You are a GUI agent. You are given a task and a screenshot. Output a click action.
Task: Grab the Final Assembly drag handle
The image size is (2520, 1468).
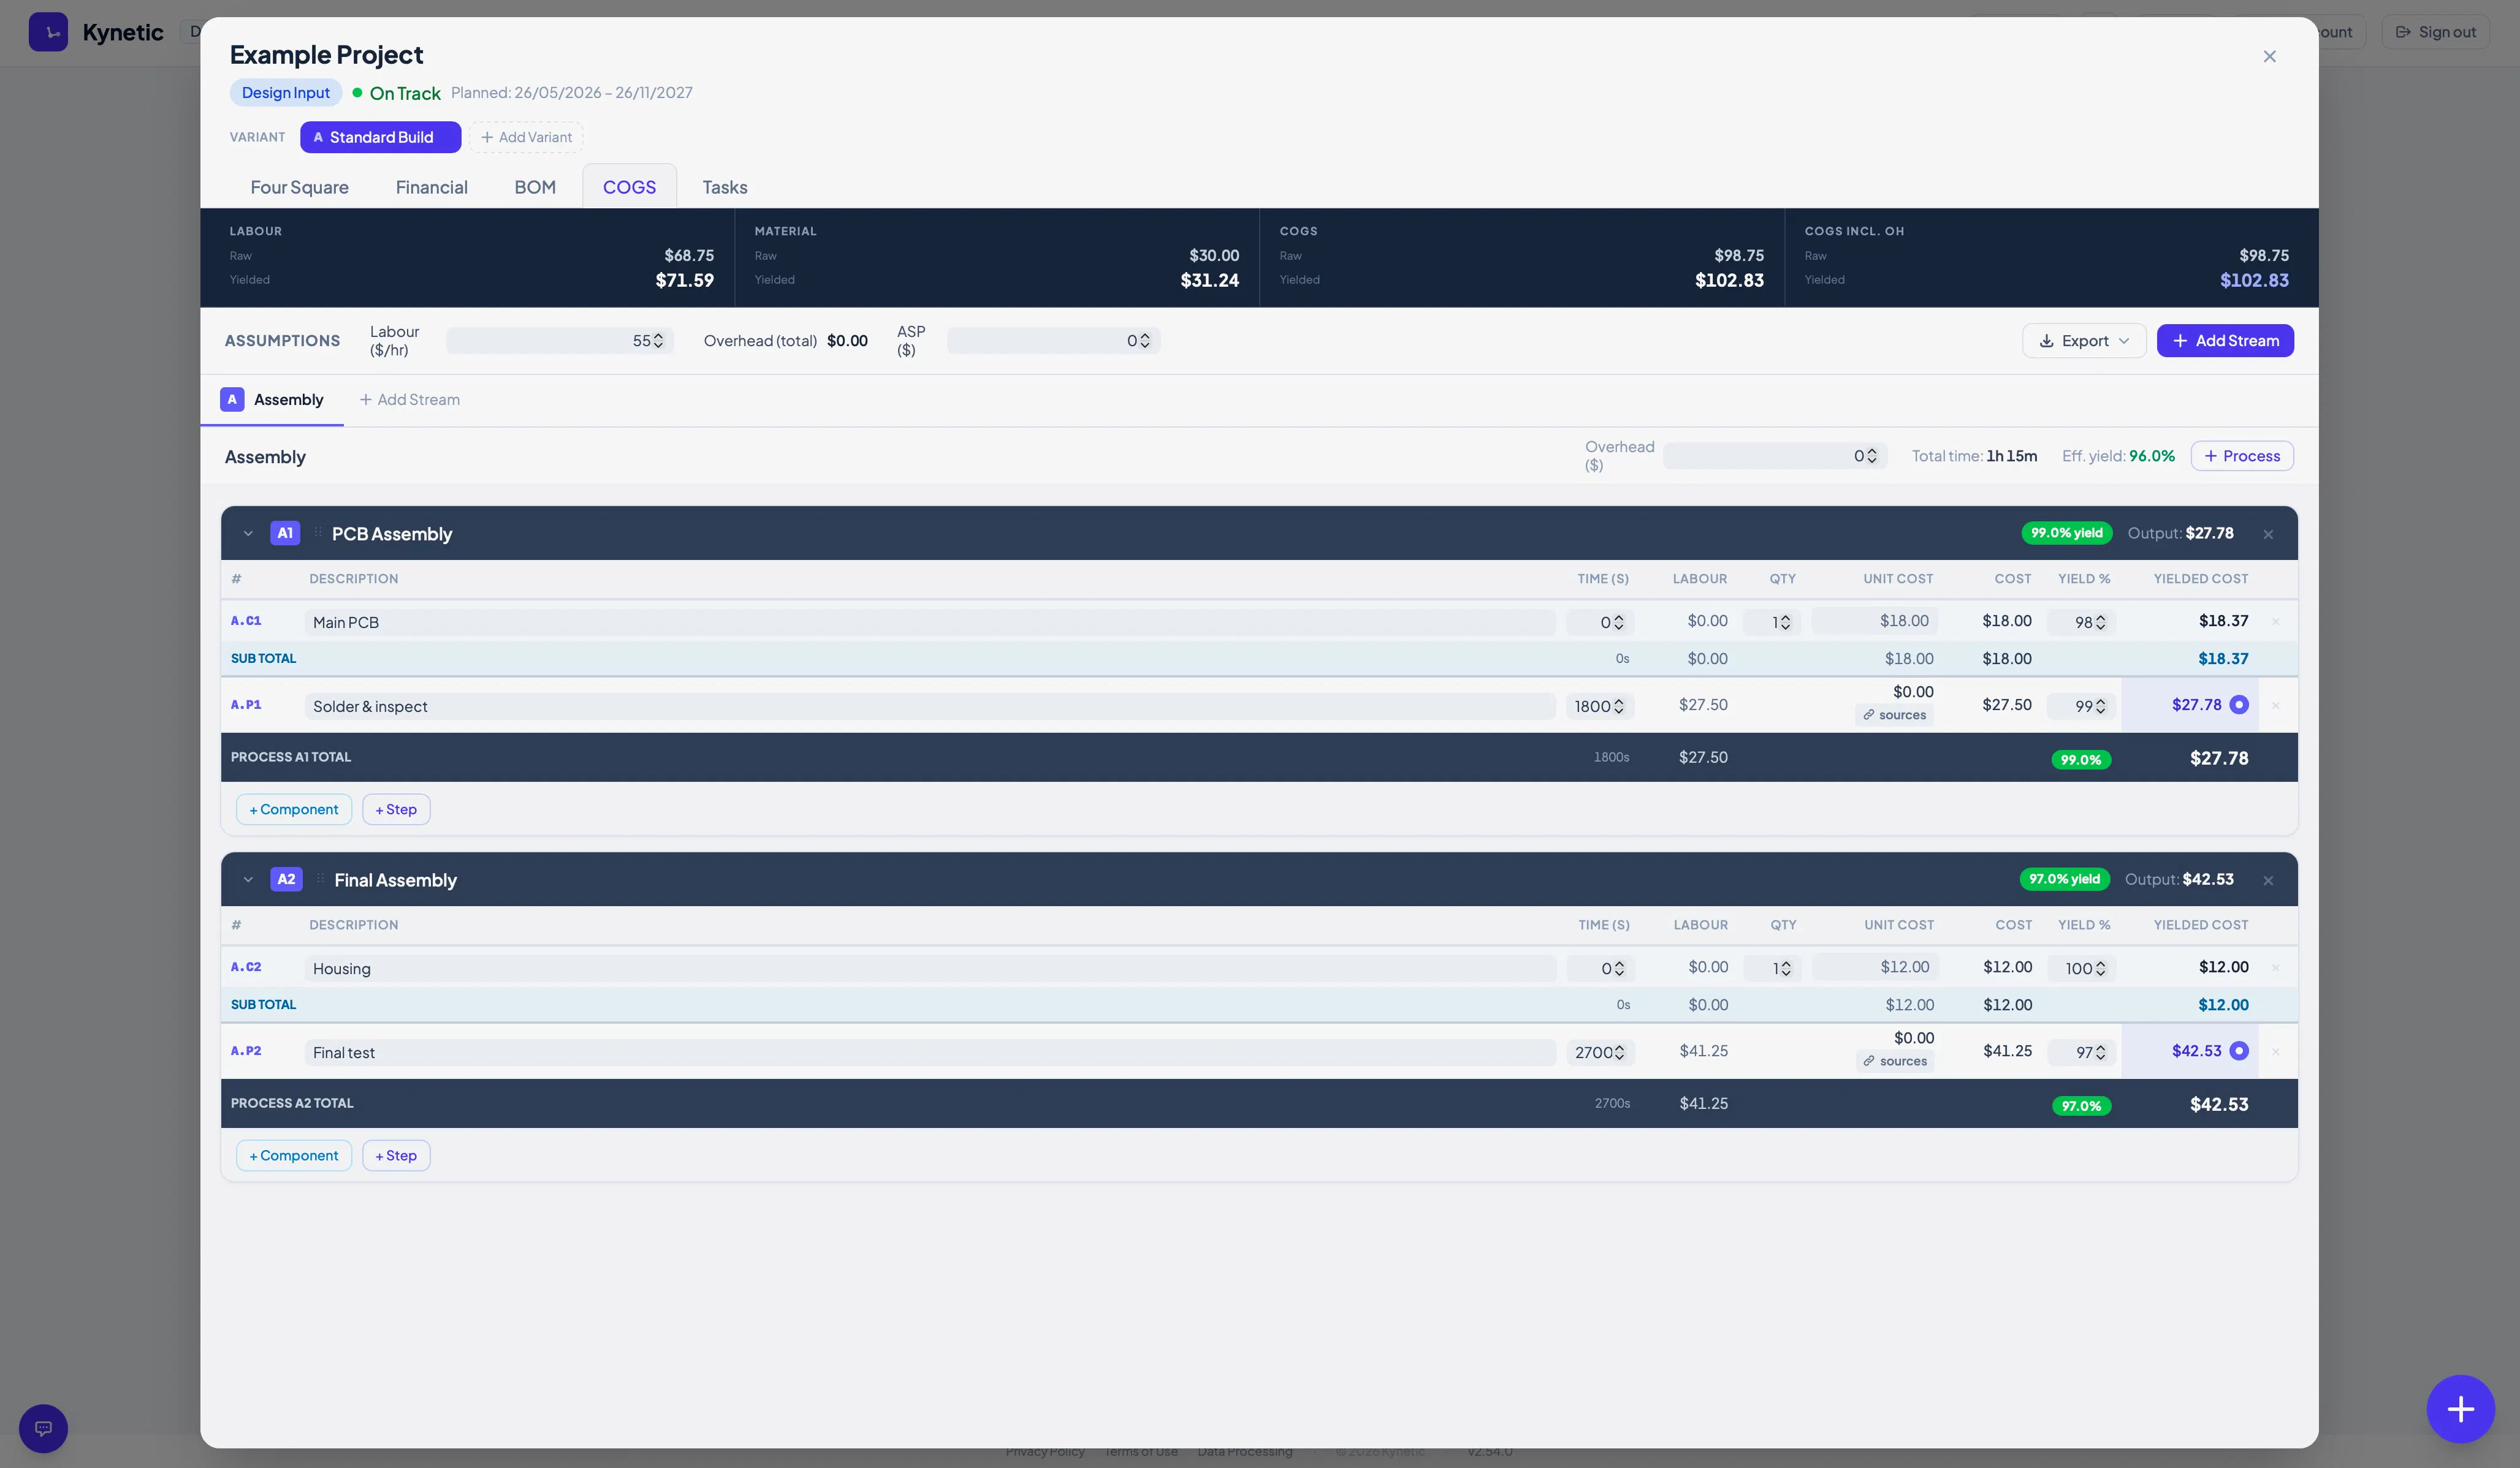(320, 879)
